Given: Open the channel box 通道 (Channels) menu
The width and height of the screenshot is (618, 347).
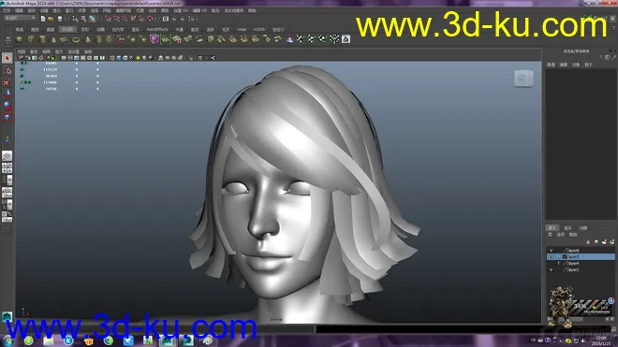Looking at the screenshot, I should point(551,65).
